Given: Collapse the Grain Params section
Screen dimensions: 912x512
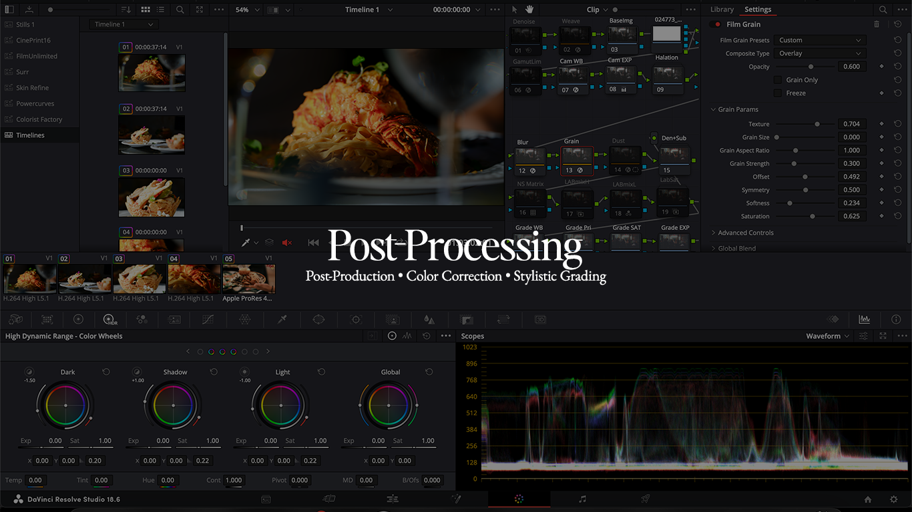Looking at the screenshot, I should pos(714,109).
